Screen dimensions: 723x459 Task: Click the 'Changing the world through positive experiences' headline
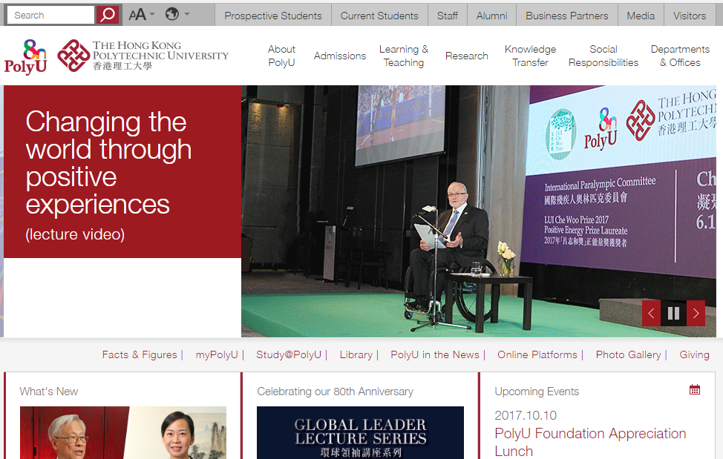click(108, 163)
